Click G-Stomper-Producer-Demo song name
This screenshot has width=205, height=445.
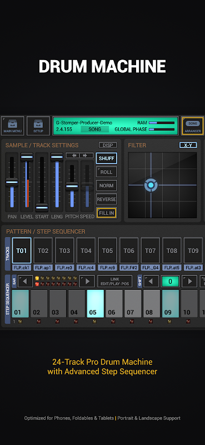point(84,123)
